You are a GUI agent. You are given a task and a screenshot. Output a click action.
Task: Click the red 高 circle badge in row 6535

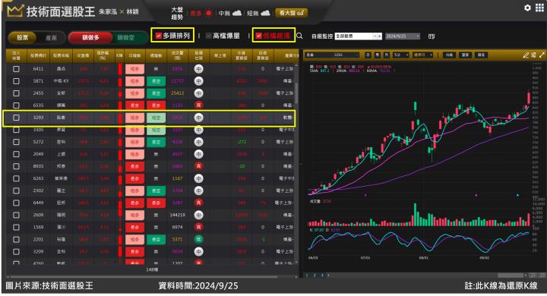[198, 105]
